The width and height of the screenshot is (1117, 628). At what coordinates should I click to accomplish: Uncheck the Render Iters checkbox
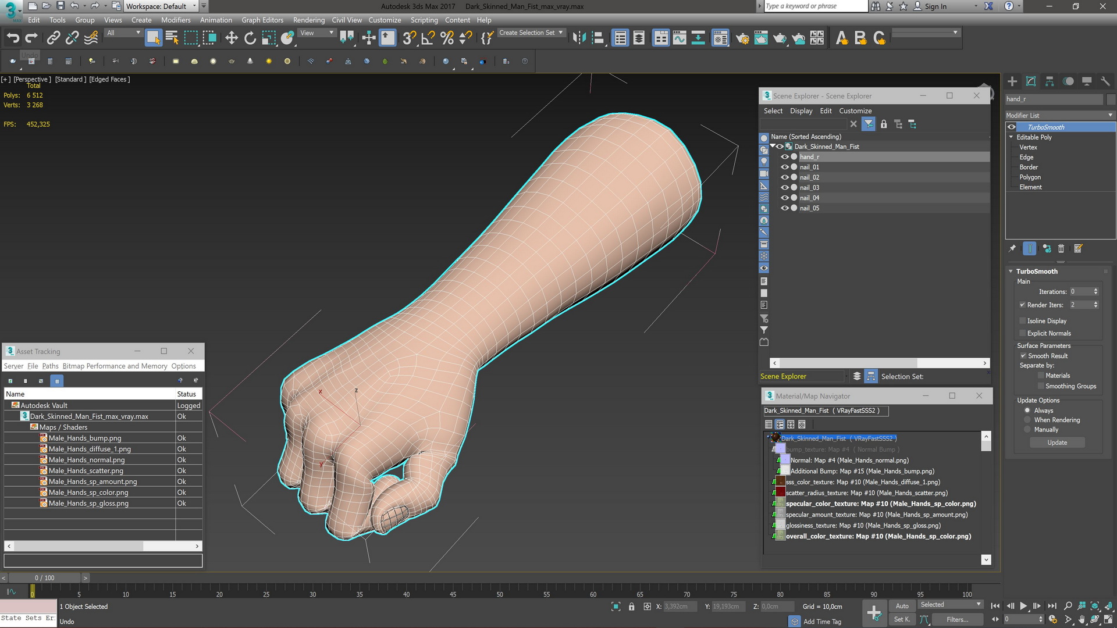(1022, 305)
